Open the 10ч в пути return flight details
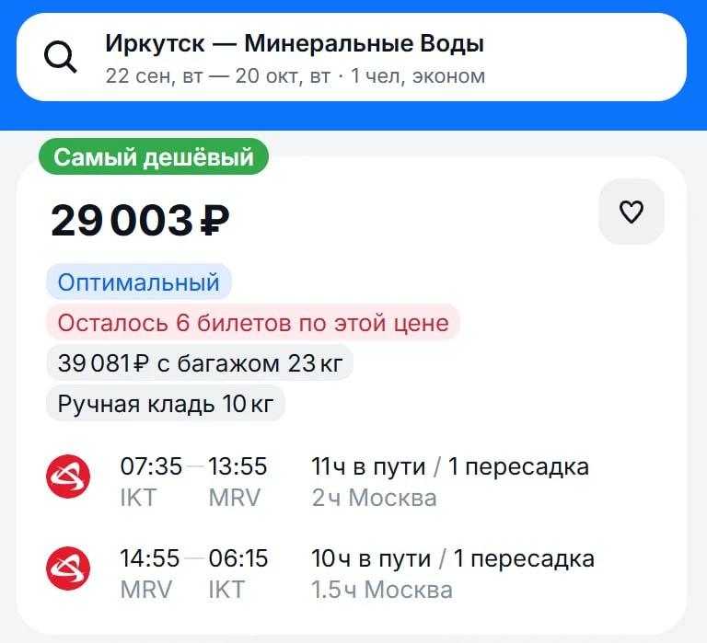The width and height of the screenshot is (707, 643). pos(371,558)
